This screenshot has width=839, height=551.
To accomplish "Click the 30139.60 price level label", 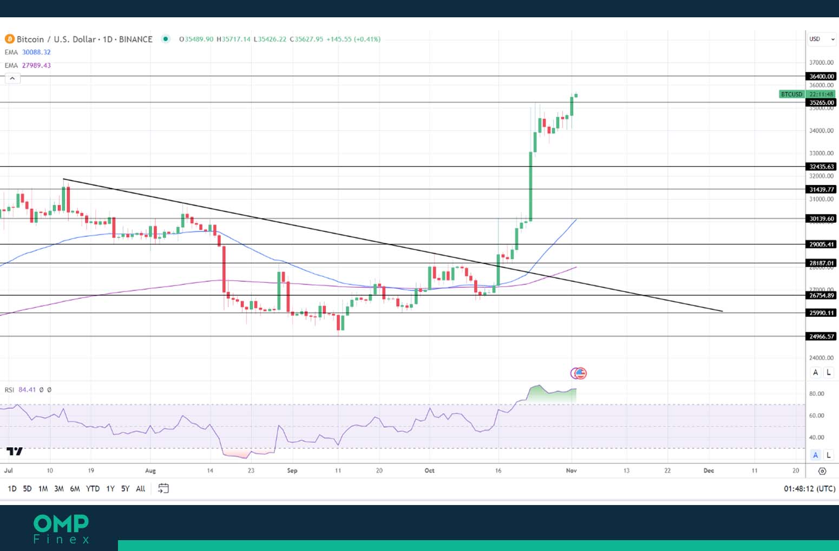I will point(821,218).
